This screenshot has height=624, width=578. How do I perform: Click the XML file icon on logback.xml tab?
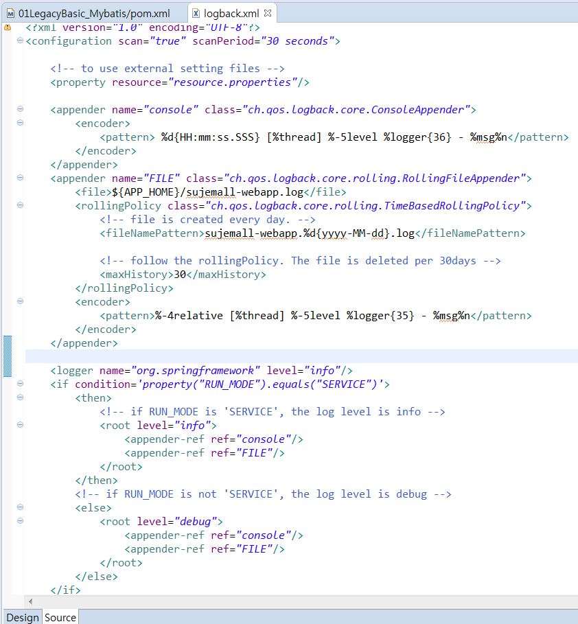coord(196,14)
